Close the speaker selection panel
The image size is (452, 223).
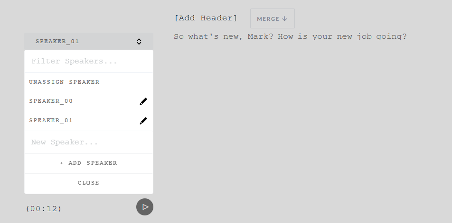89,183
